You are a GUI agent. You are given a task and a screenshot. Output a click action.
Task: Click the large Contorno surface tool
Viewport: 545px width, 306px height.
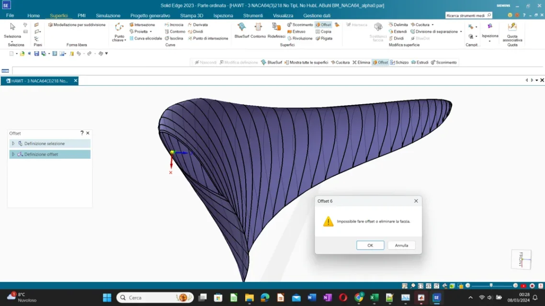point(258,30)
